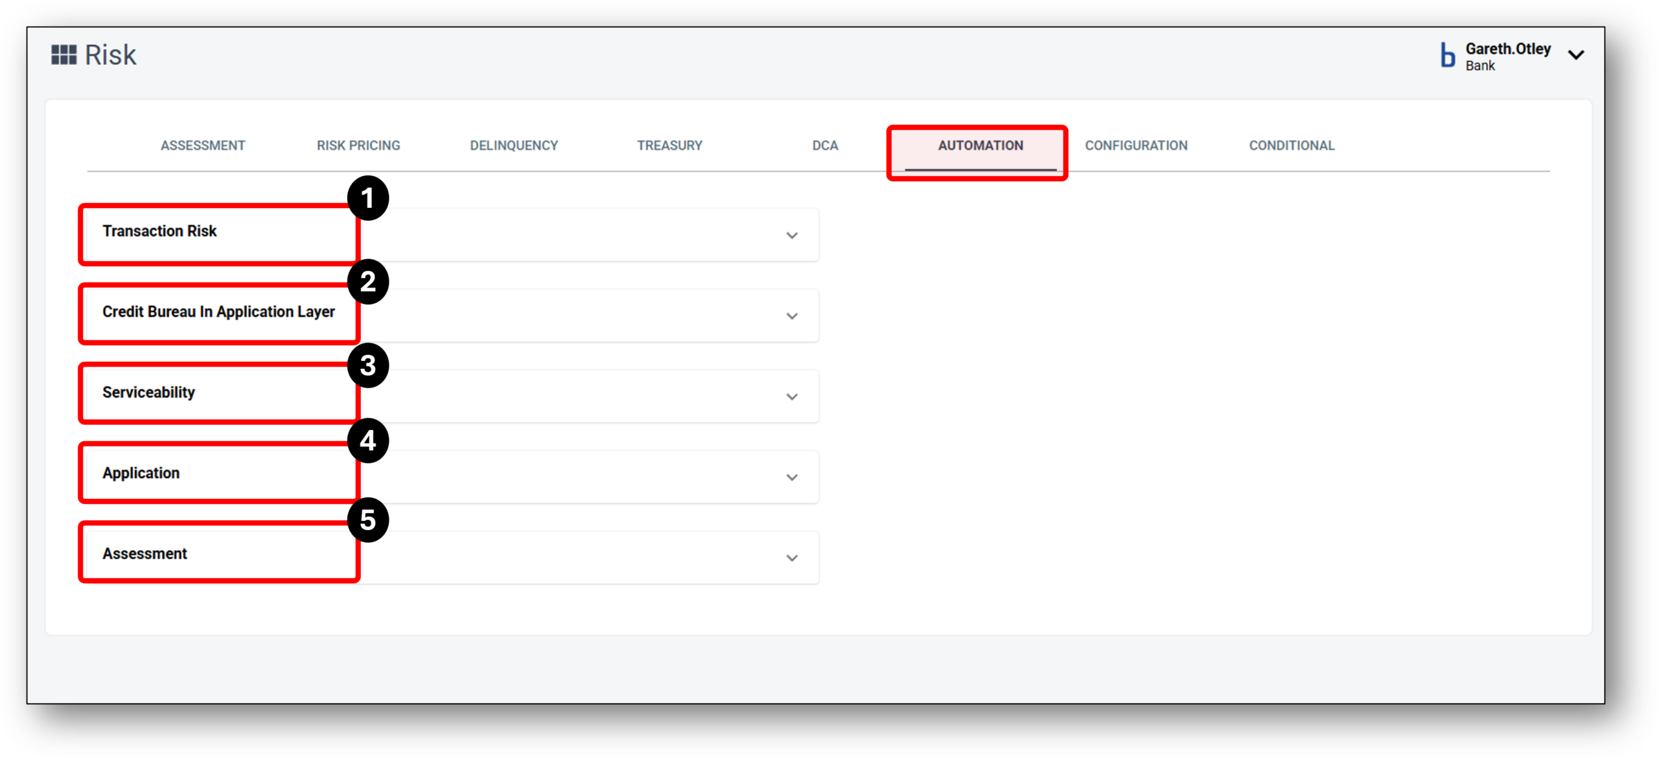Switch to the DELINQUENCY tab
This screenshot has width=1659, height=758.
(x=514, y=145)
